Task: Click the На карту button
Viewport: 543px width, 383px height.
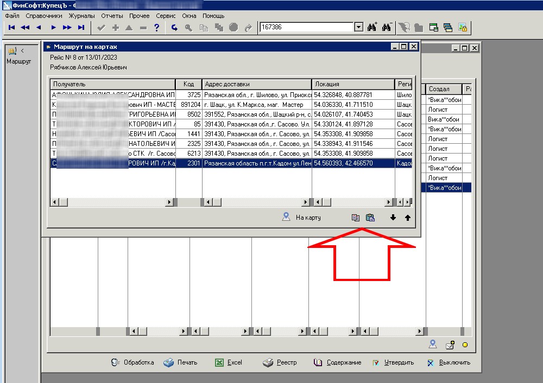Action: click(302, 218)
